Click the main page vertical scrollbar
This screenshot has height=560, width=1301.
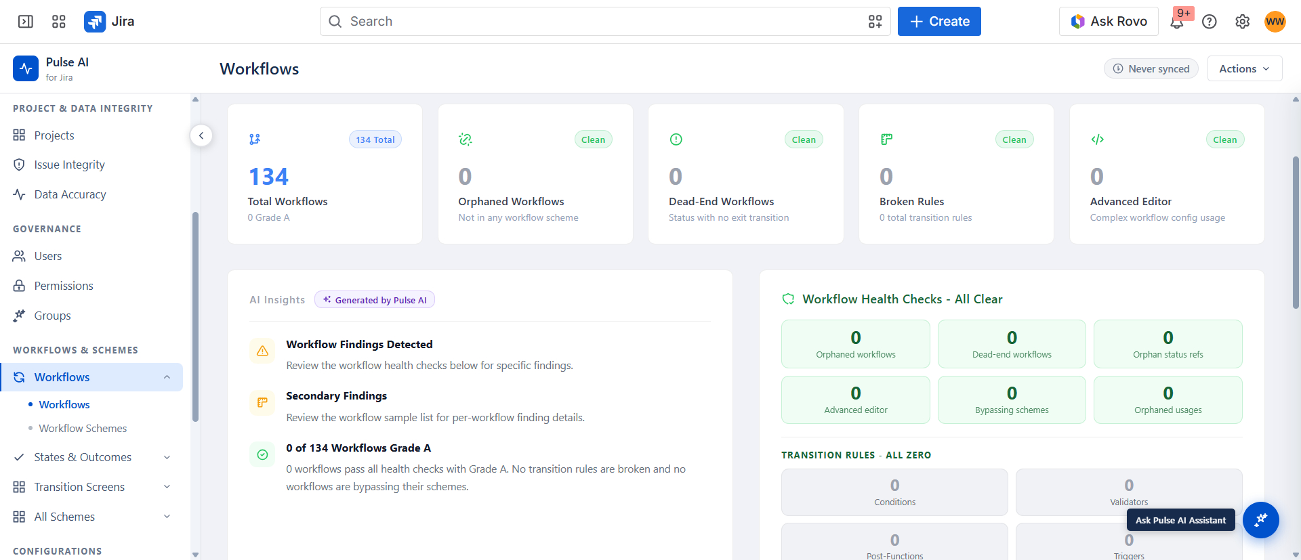coord(1296,233)
